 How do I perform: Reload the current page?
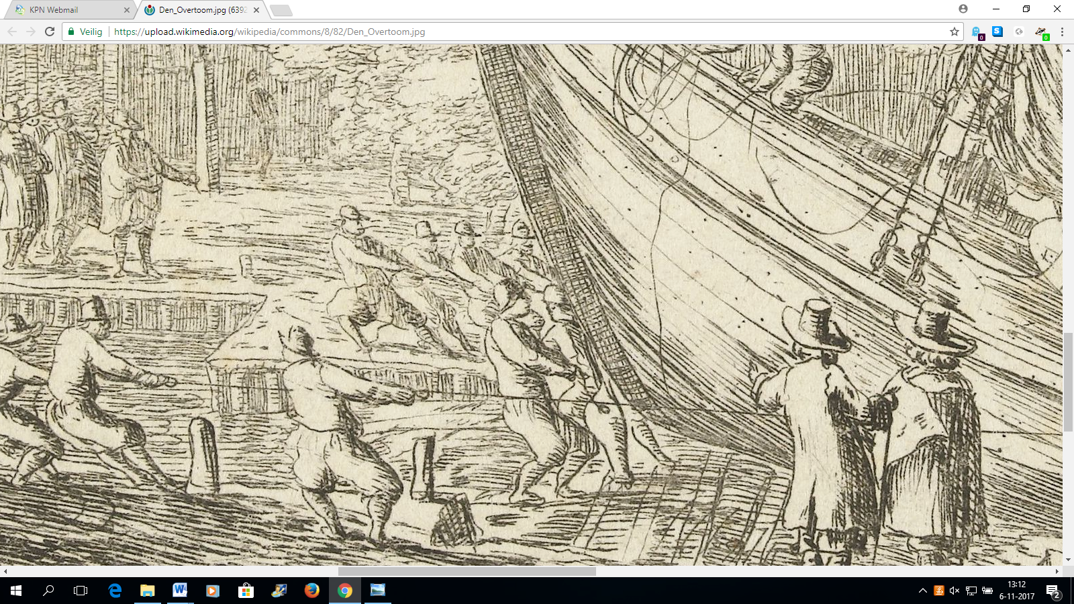pos(50,32)
